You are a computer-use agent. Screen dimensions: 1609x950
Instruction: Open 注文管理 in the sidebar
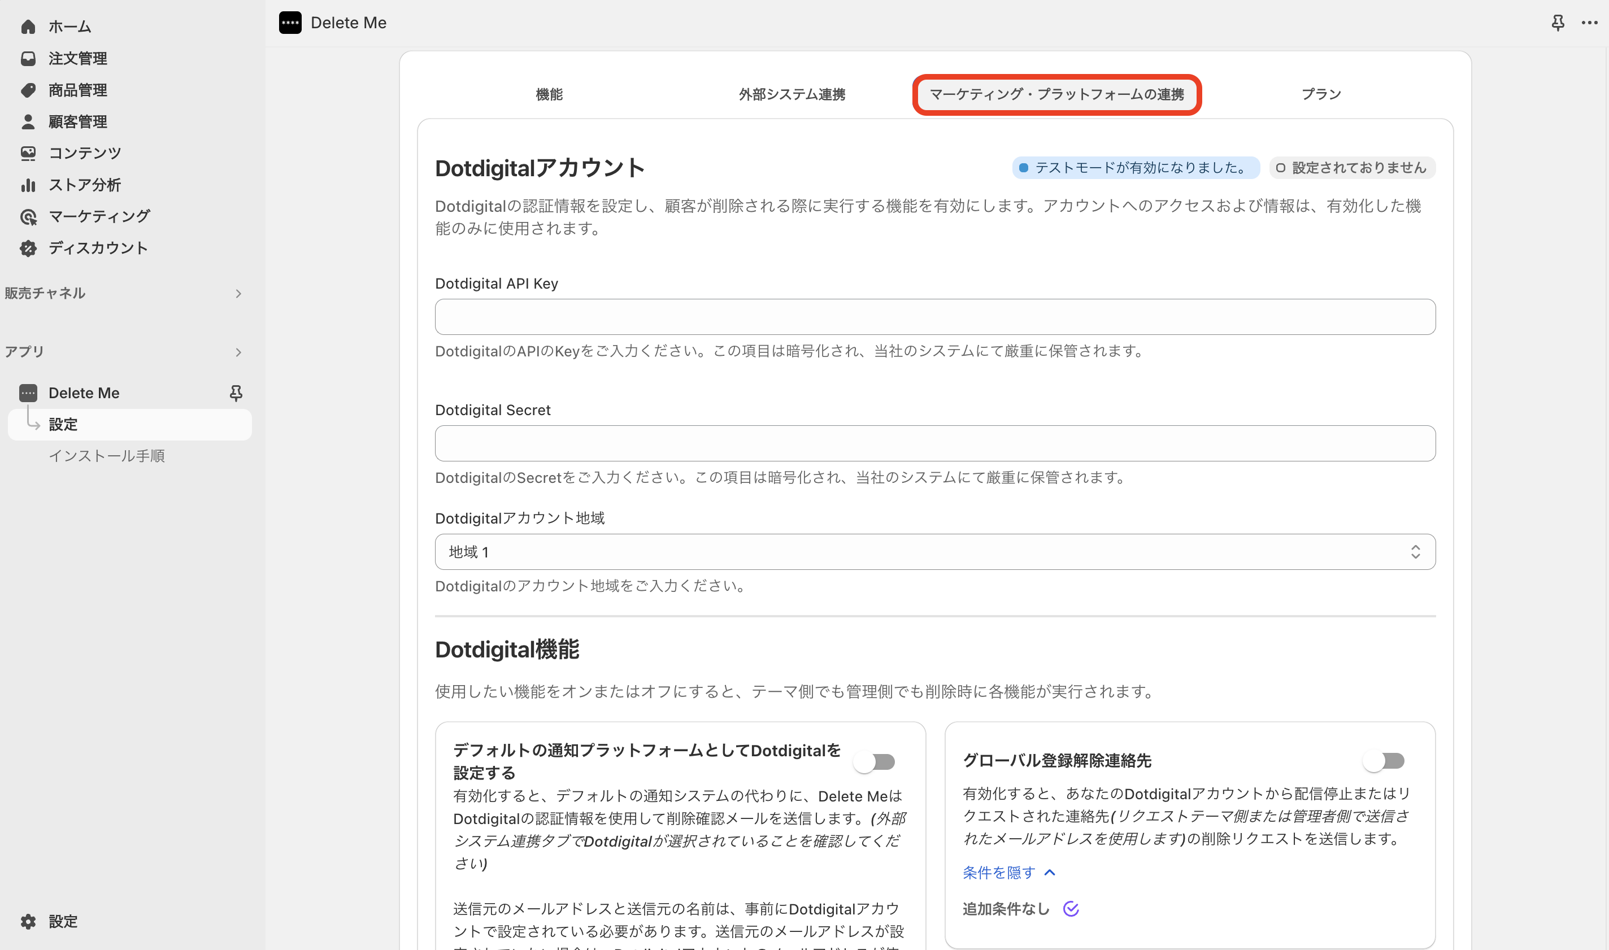[78, 58]
